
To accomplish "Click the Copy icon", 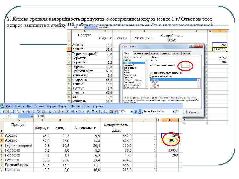I will tap(54, 112).
